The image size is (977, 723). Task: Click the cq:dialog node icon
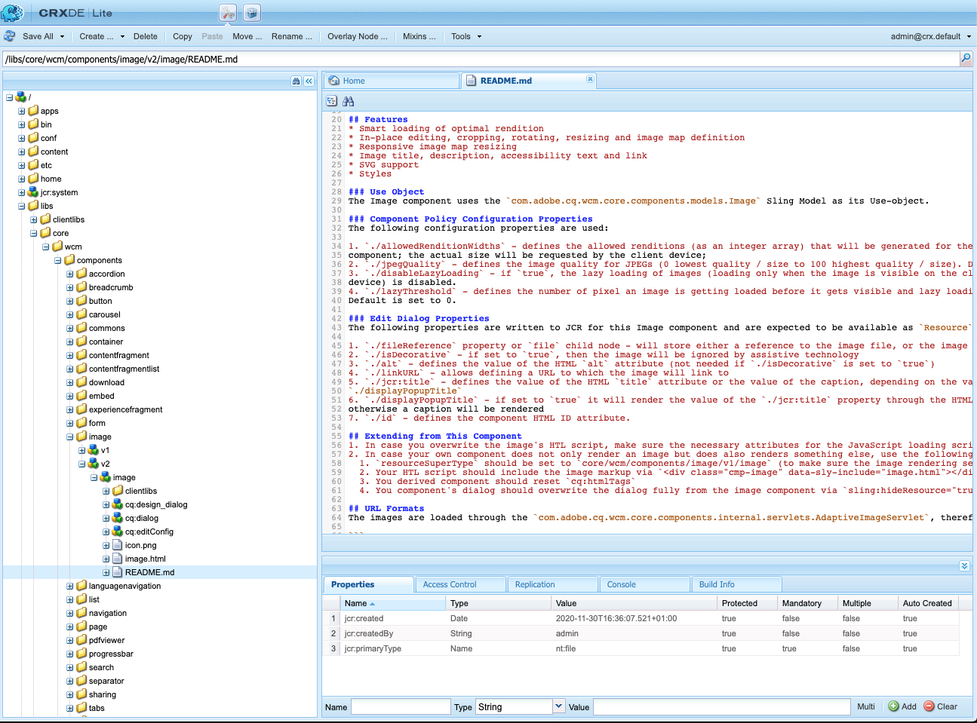tap(117, 518)
